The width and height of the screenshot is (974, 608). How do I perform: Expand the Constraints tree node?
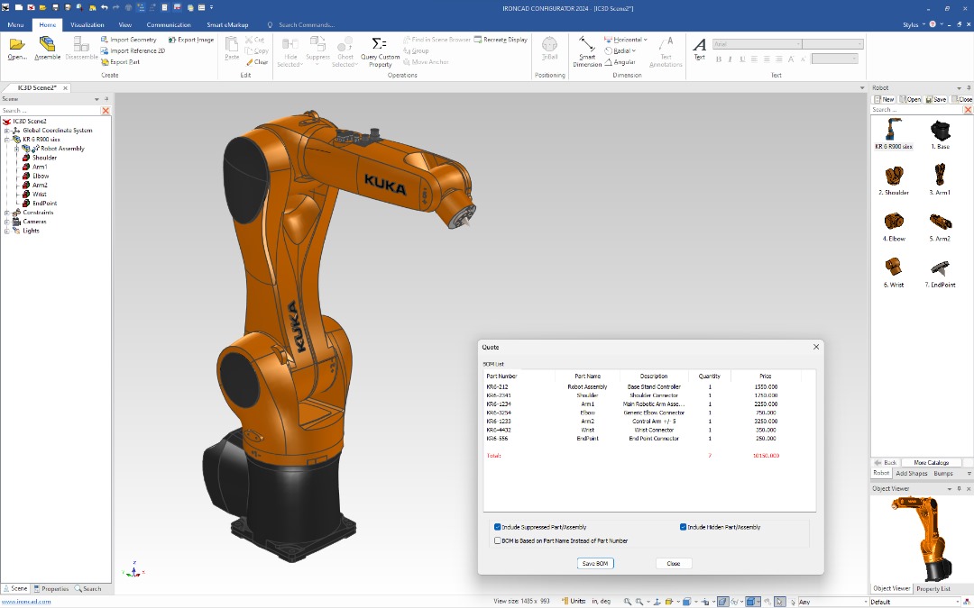tap(6, 213)
